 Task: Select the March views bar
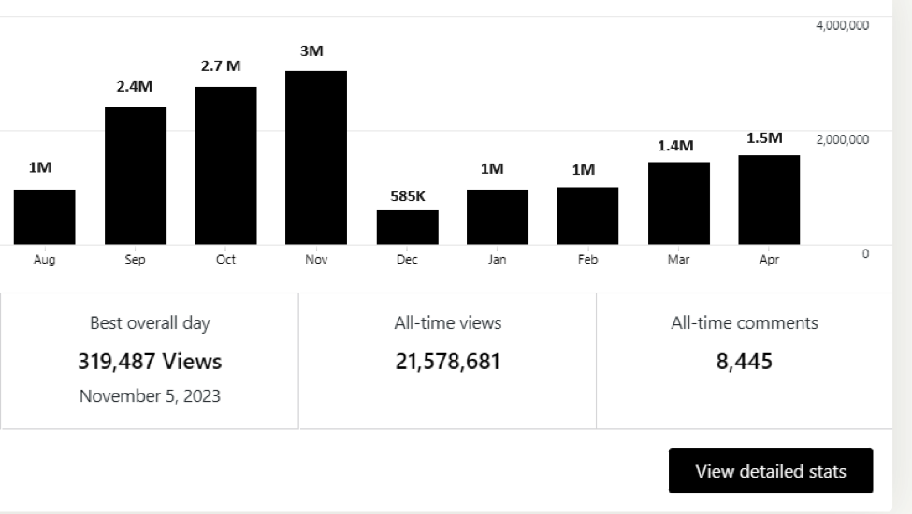[x=678, y=203]
